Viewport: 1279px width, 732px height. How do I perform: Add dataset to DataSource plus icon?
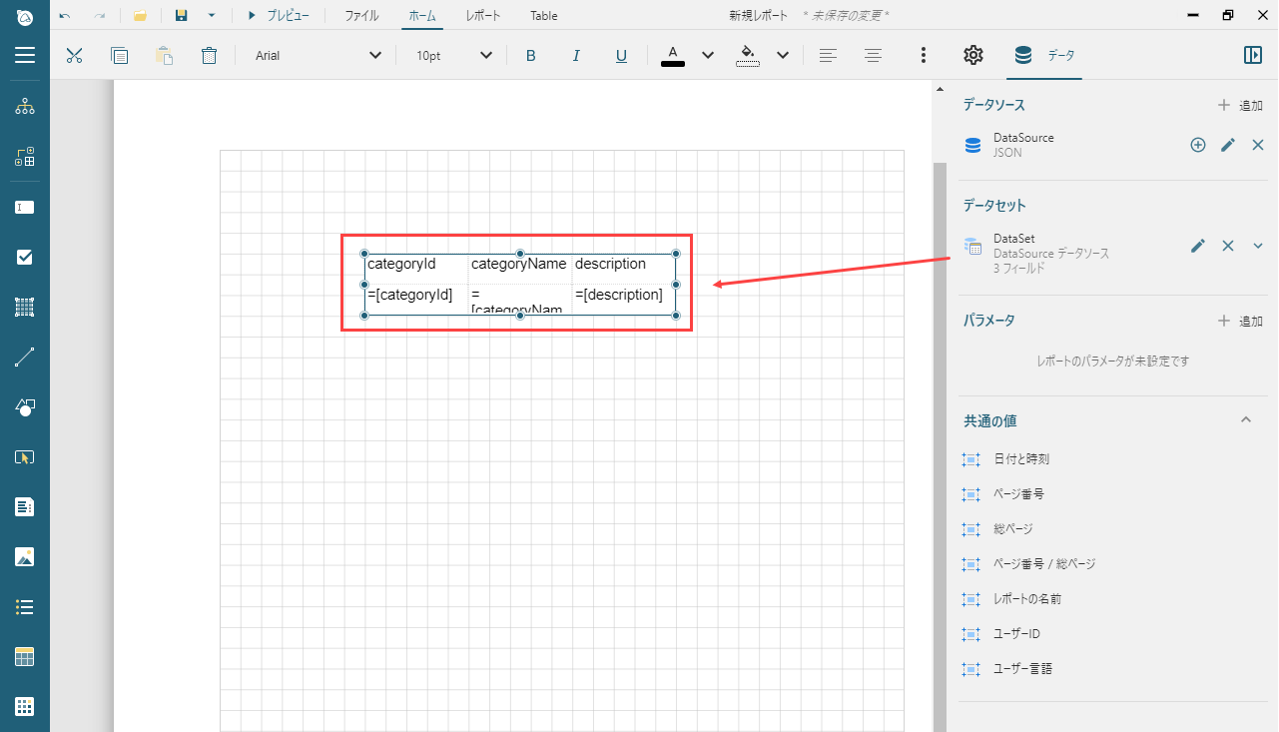1198,146
